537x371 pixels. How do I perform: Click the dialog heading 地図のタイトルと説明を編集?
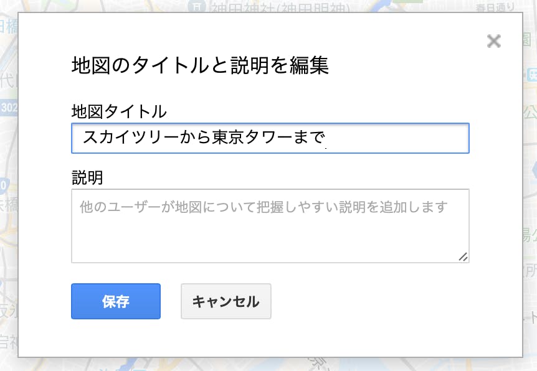(x=200, y=65)
